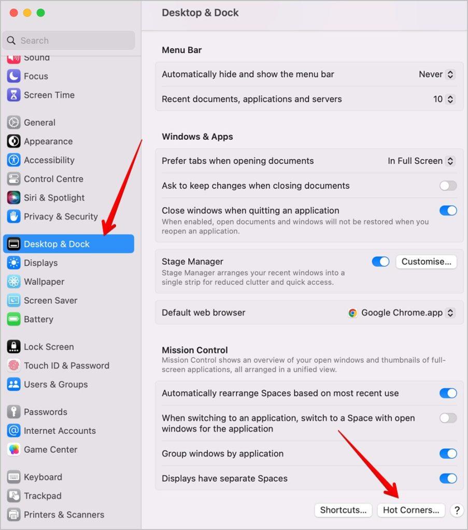
Task: Click the Screen Time hourglass icon
Action: (x=13, y=95)
